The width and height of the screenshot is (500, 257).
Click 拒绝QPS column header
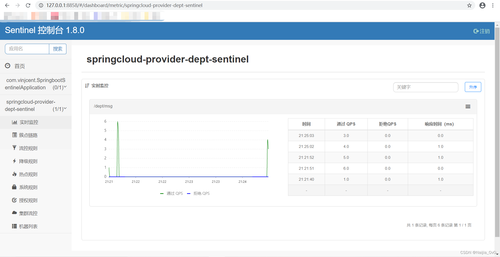tap(387, 124)
